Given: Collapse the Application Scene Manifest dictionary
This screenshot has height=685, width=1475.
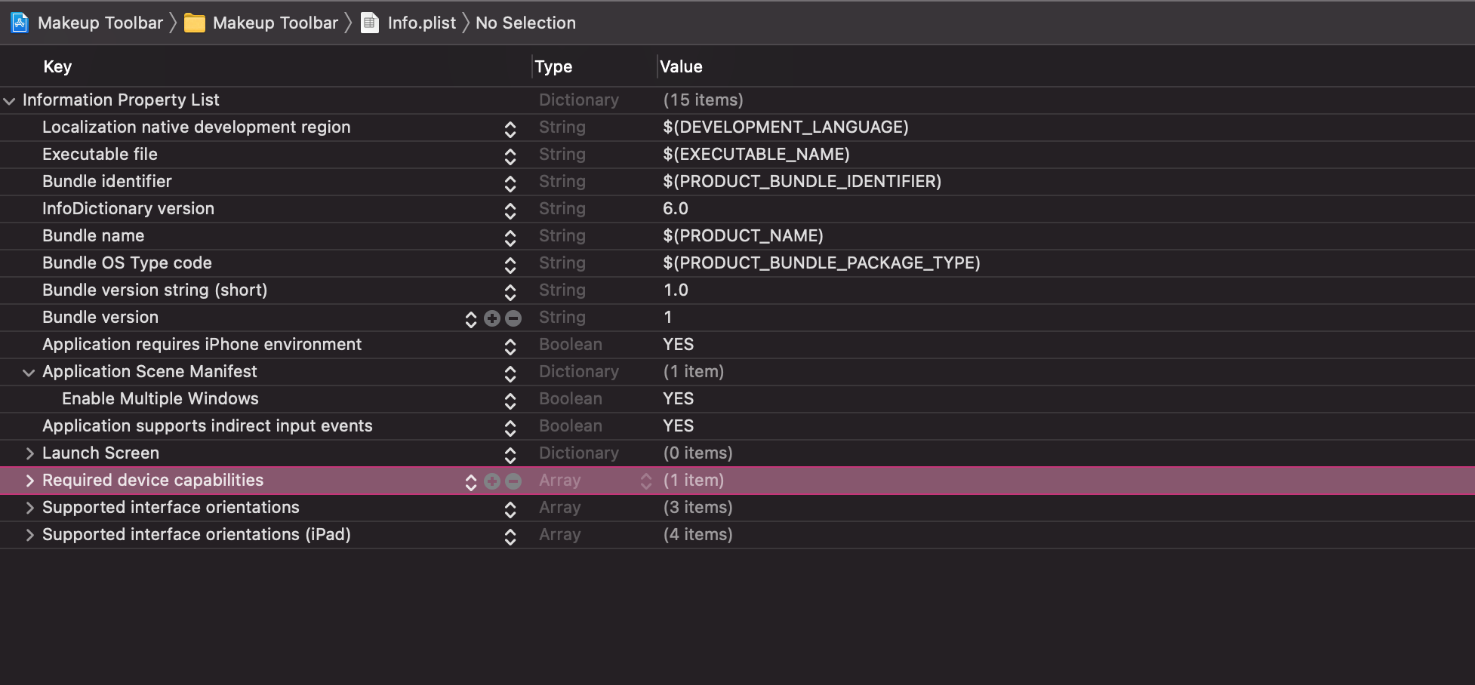Looking at the screenshot, I should point(29,373).
